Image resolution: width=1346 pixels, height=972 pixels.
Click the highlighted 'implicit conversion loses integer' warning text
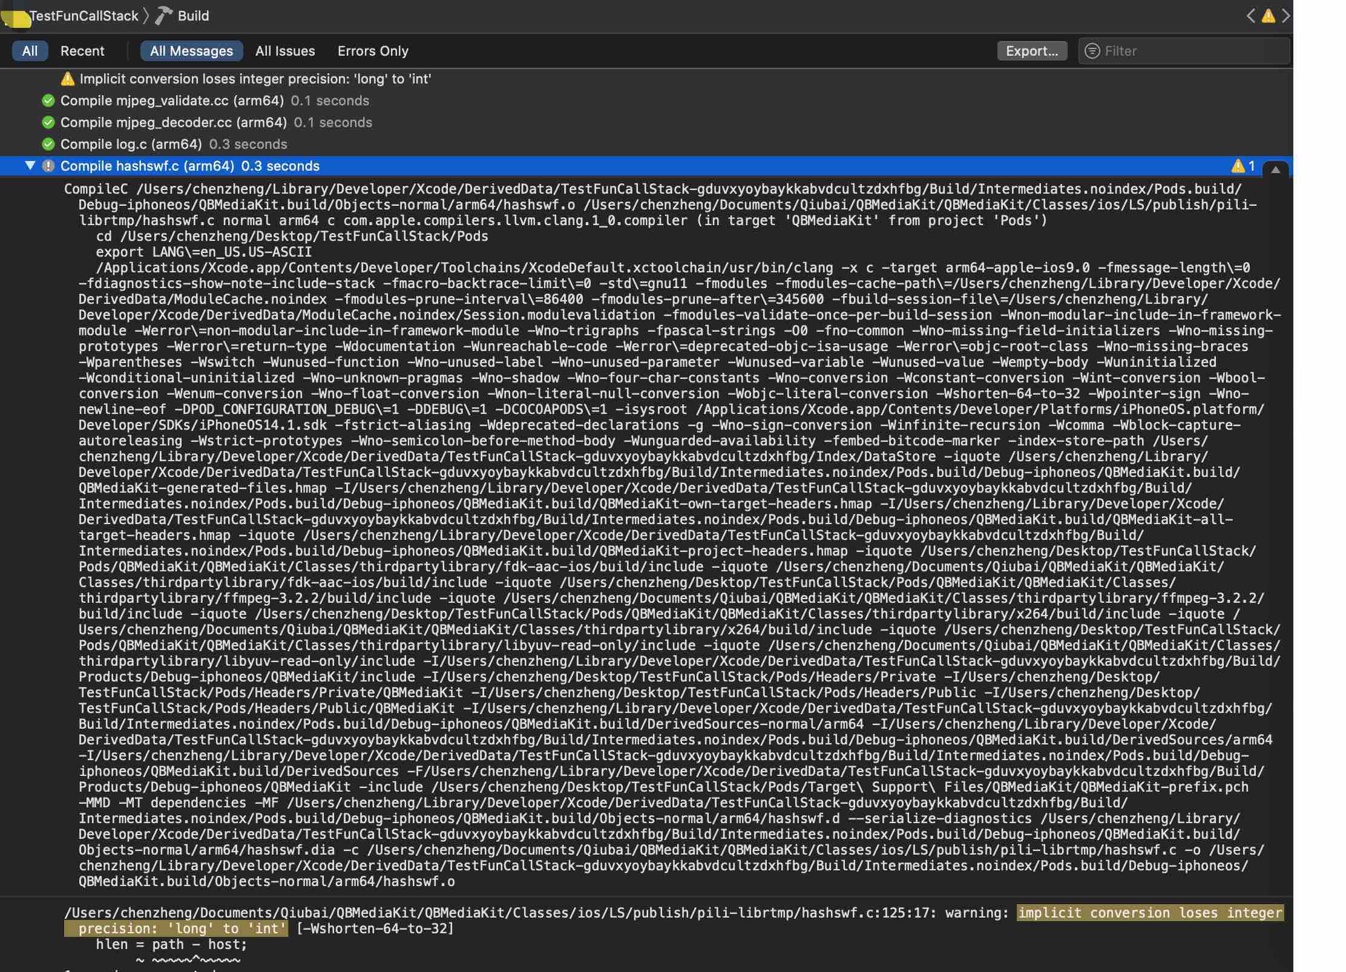coord(1150,913)
